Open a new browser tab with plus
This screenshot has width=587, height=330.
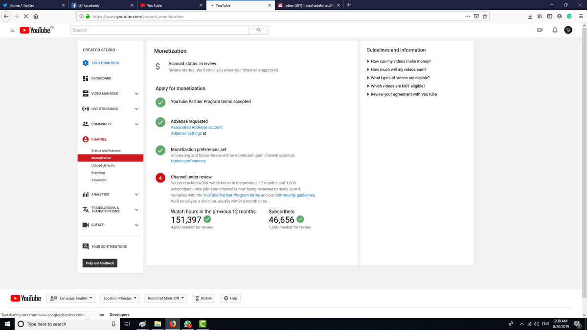tap(348, 5)
